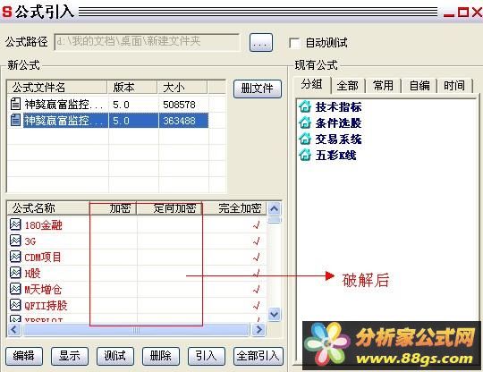
Task: Click the CDM项目 formula chart icon
Action: [15, 257]
